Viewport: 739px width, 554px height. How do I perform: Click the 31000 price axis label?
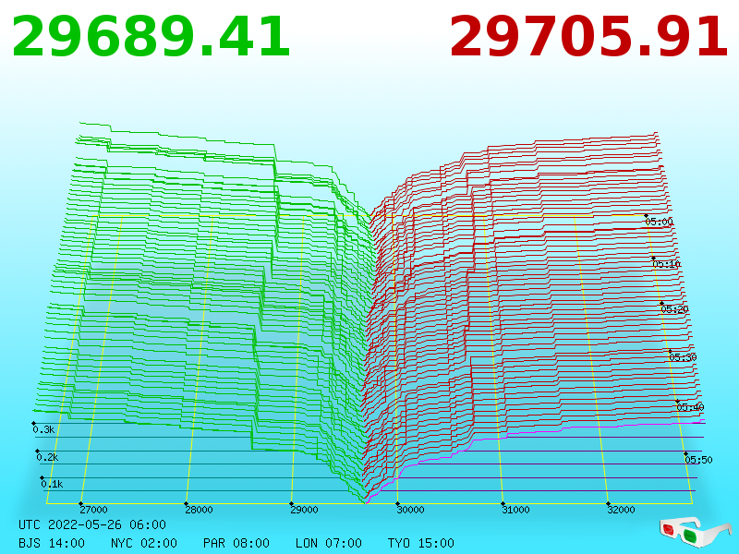(515, 510)
